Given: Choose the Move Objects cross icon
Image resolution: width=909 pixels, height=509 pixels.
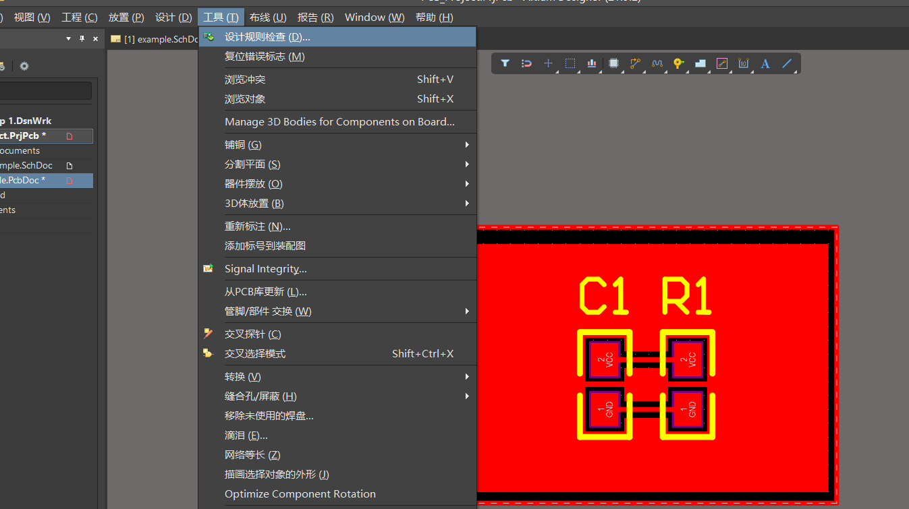Looking at the screenshot, I should click(548, 63).
